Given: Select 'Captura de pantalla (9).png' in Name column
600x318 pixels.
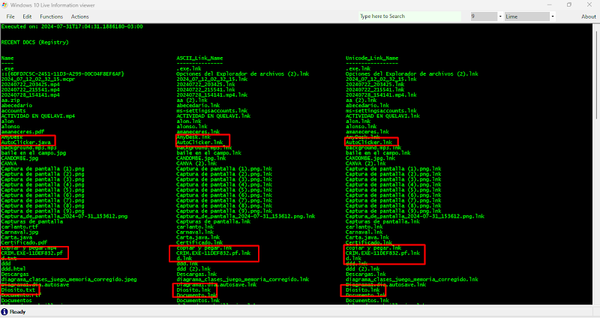Looking at the screenshot, I should 43,211.
